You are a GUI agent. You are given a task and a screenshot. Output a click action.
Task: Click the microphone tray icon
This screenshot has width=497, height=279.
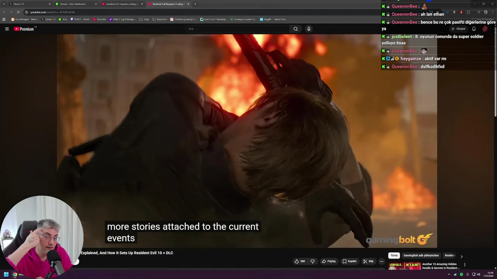[467, 274]
